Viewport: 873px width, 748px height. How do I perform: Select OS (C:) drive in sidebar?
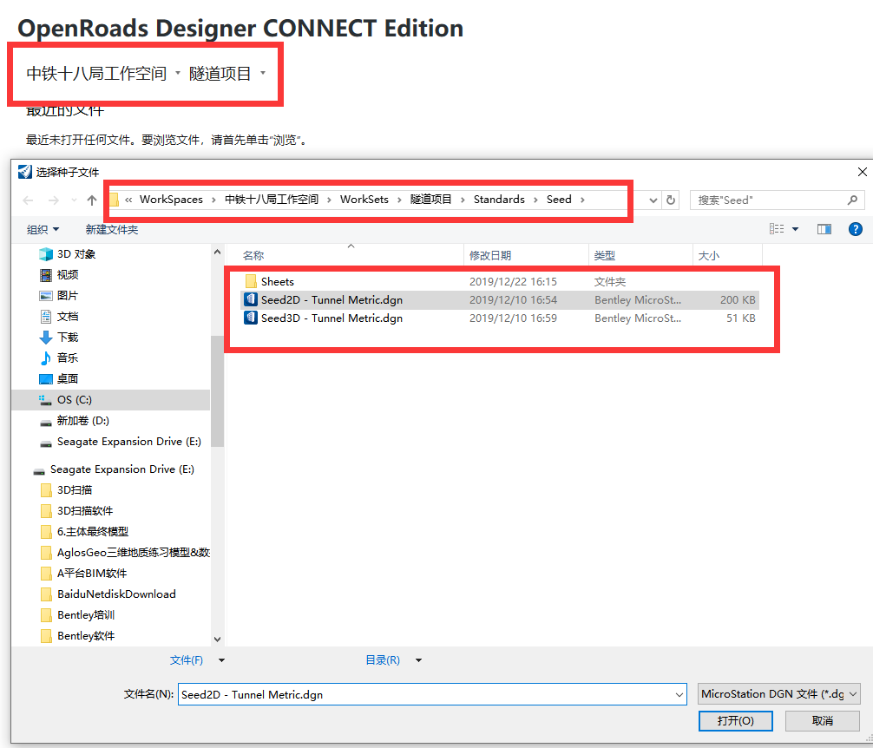(74, 400)
